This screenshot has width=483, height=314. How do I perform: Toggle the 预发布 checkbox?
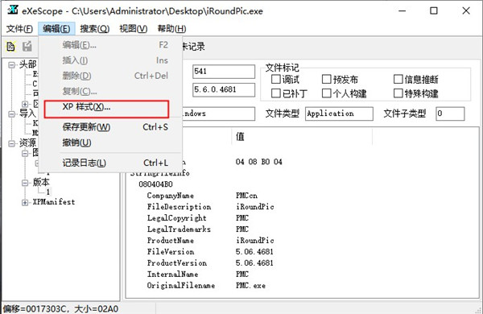click(326, 79)
